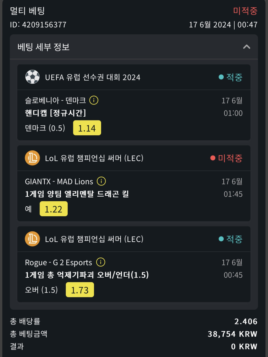Select the 1.14 odds badge for 덴마크
This screenshot has height=357, width=268.
tap(87, 128)
